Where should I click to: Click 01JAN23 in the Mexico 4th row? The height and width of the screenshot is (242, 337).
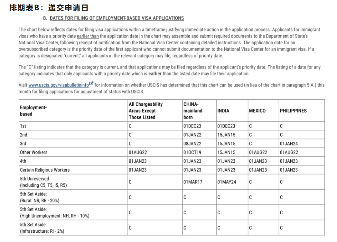pos(258,161)
